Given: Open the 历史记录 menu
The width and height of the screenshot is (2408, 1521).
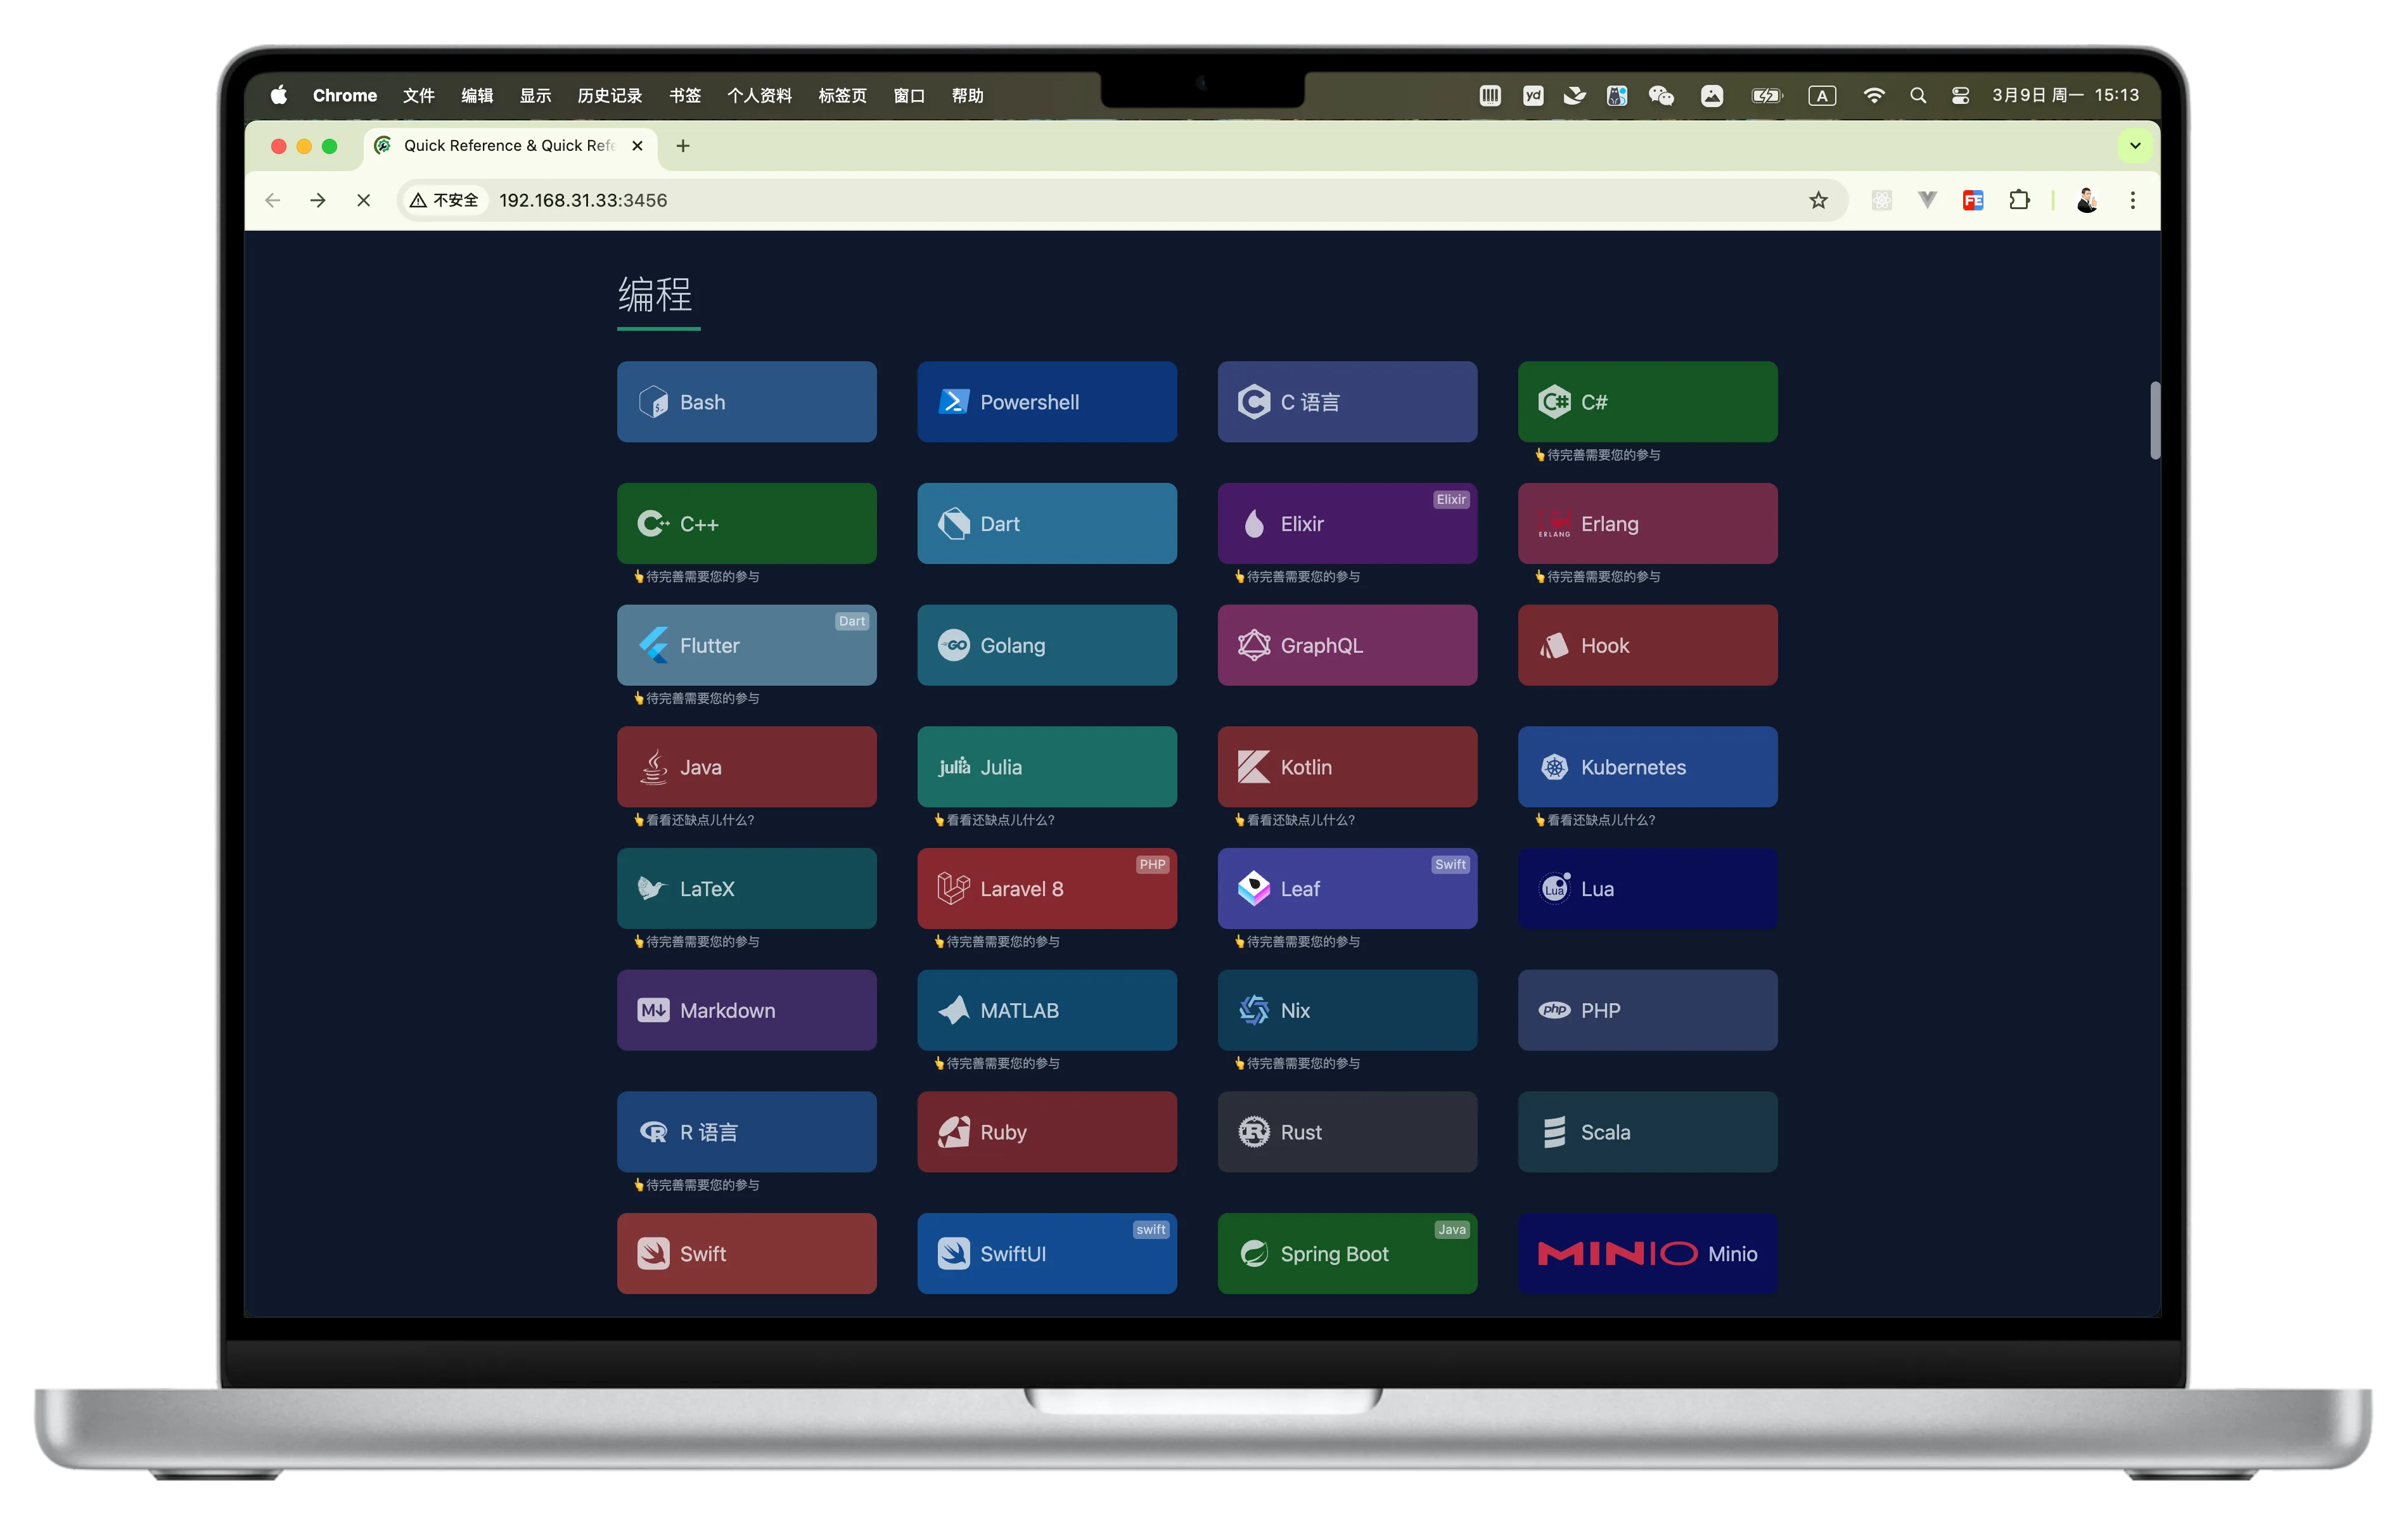Looking at the screenshot, I should point(609,95).
